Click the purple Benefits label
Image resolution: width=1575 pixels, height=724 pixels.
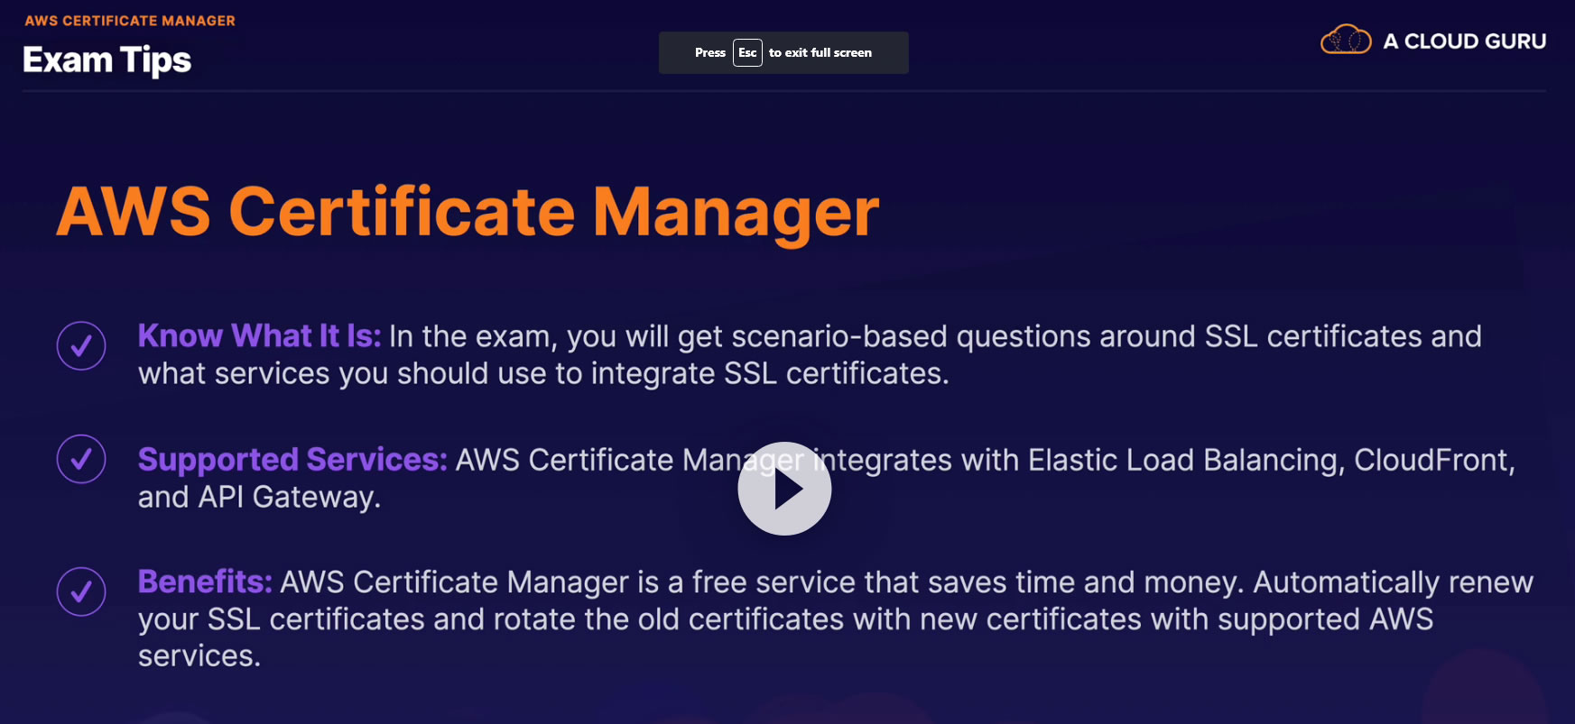coord(205,582)
